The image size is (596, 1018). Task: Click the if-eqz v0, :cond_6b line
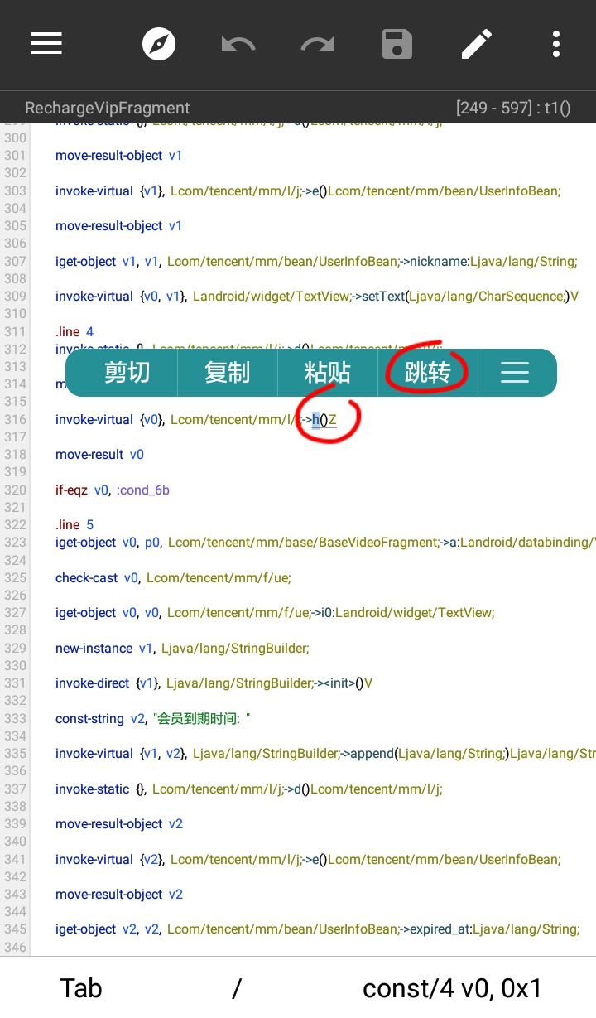(x=113, y=490)
